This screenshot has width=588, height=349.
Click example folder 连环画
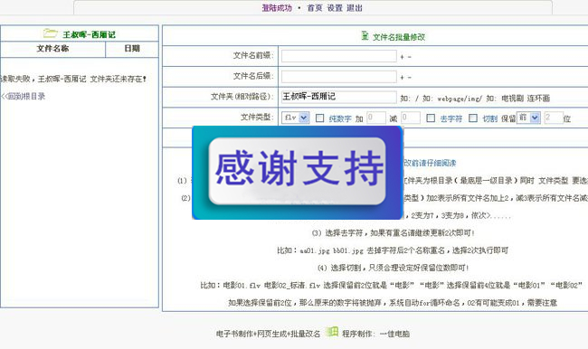coord(538,99)
